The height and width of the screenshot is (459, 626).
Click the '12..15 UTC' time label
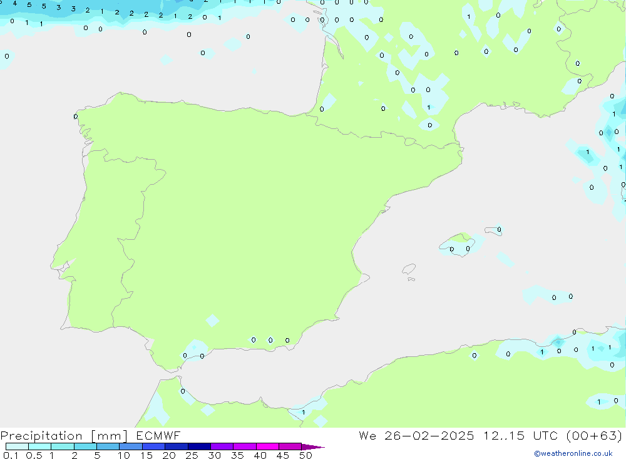coord(521,435)
